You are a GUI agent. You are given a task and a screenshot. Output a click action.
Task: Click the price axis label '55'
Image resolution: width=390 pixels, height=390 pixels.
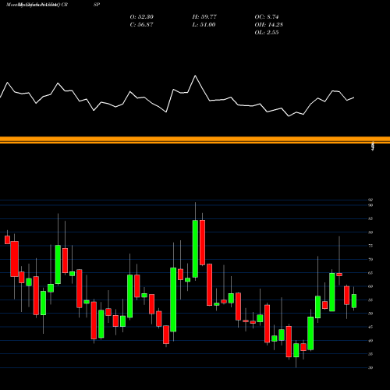370,300
